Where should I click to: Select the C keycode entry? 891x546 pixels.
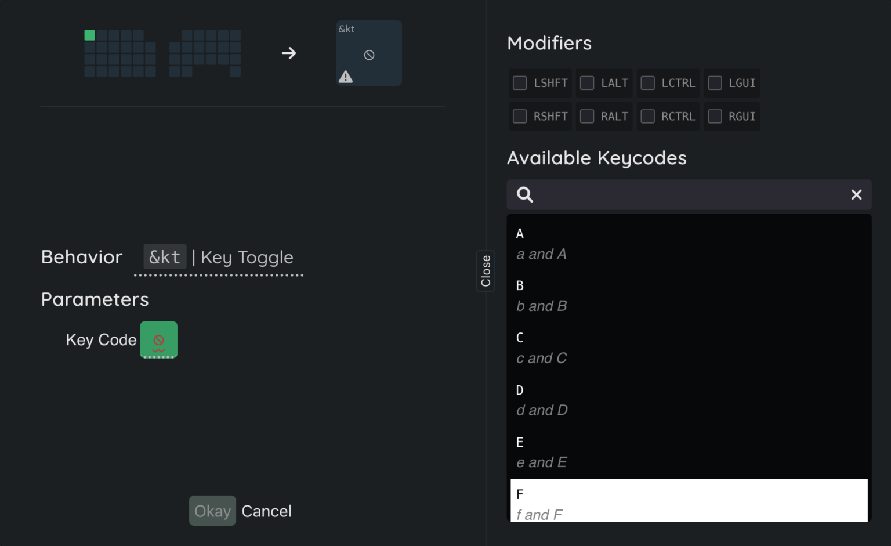pos(689,348)
